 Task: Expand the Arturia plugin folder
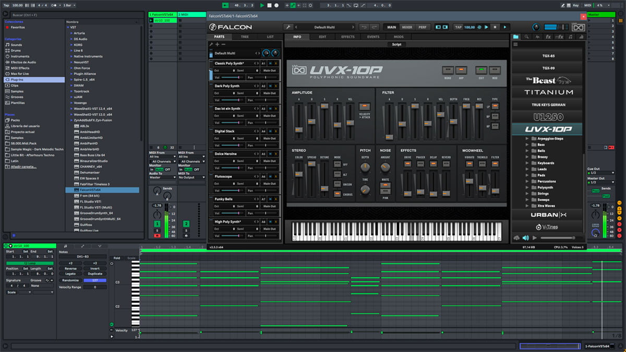tap(71, 33)
